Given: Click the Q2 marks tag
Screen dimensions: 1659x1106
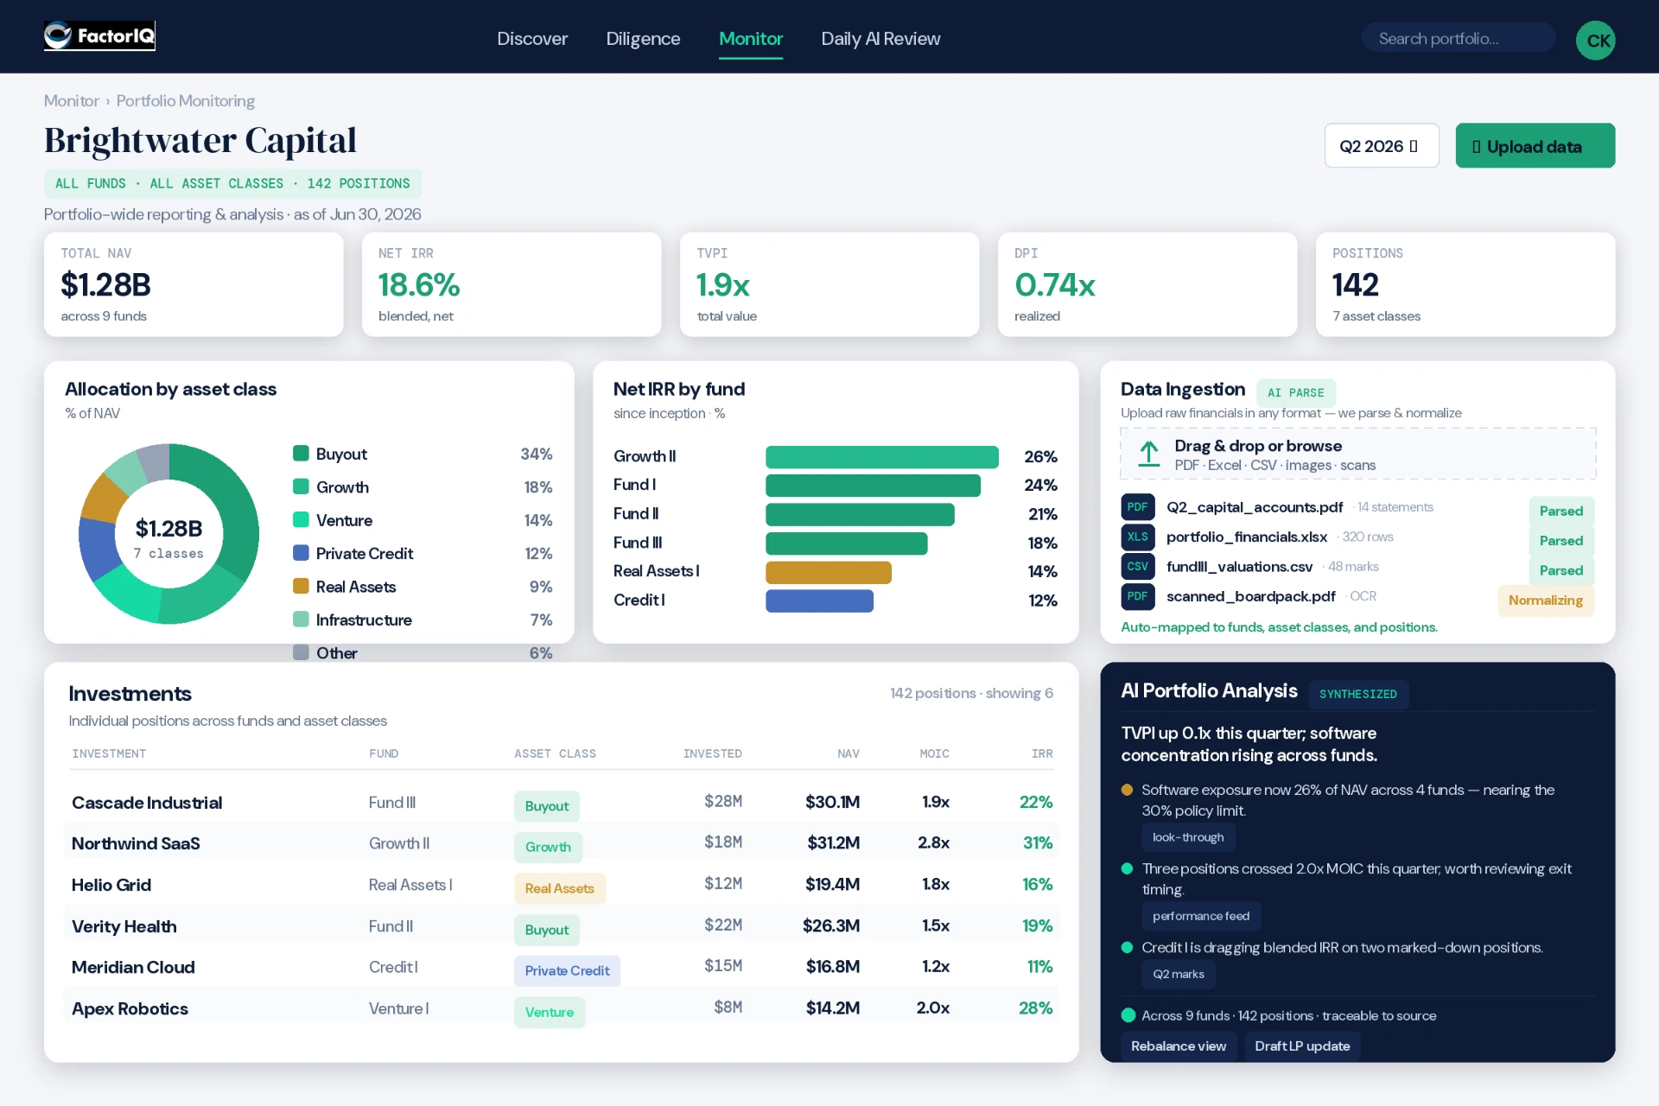Looking at the screenshot, I should pyautogui.click(x=1179, y=974).
